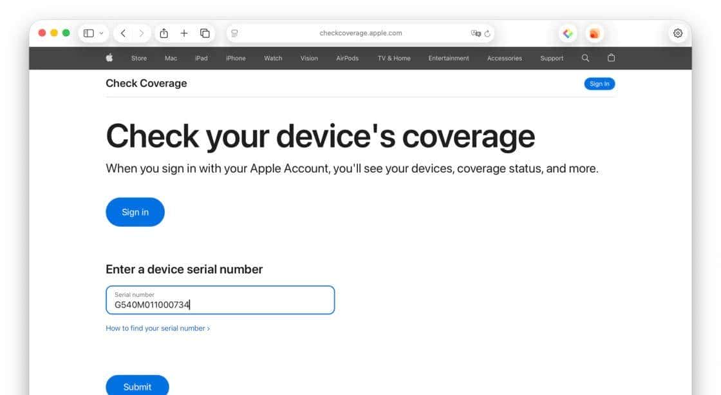Reload the page

(487, 34)
